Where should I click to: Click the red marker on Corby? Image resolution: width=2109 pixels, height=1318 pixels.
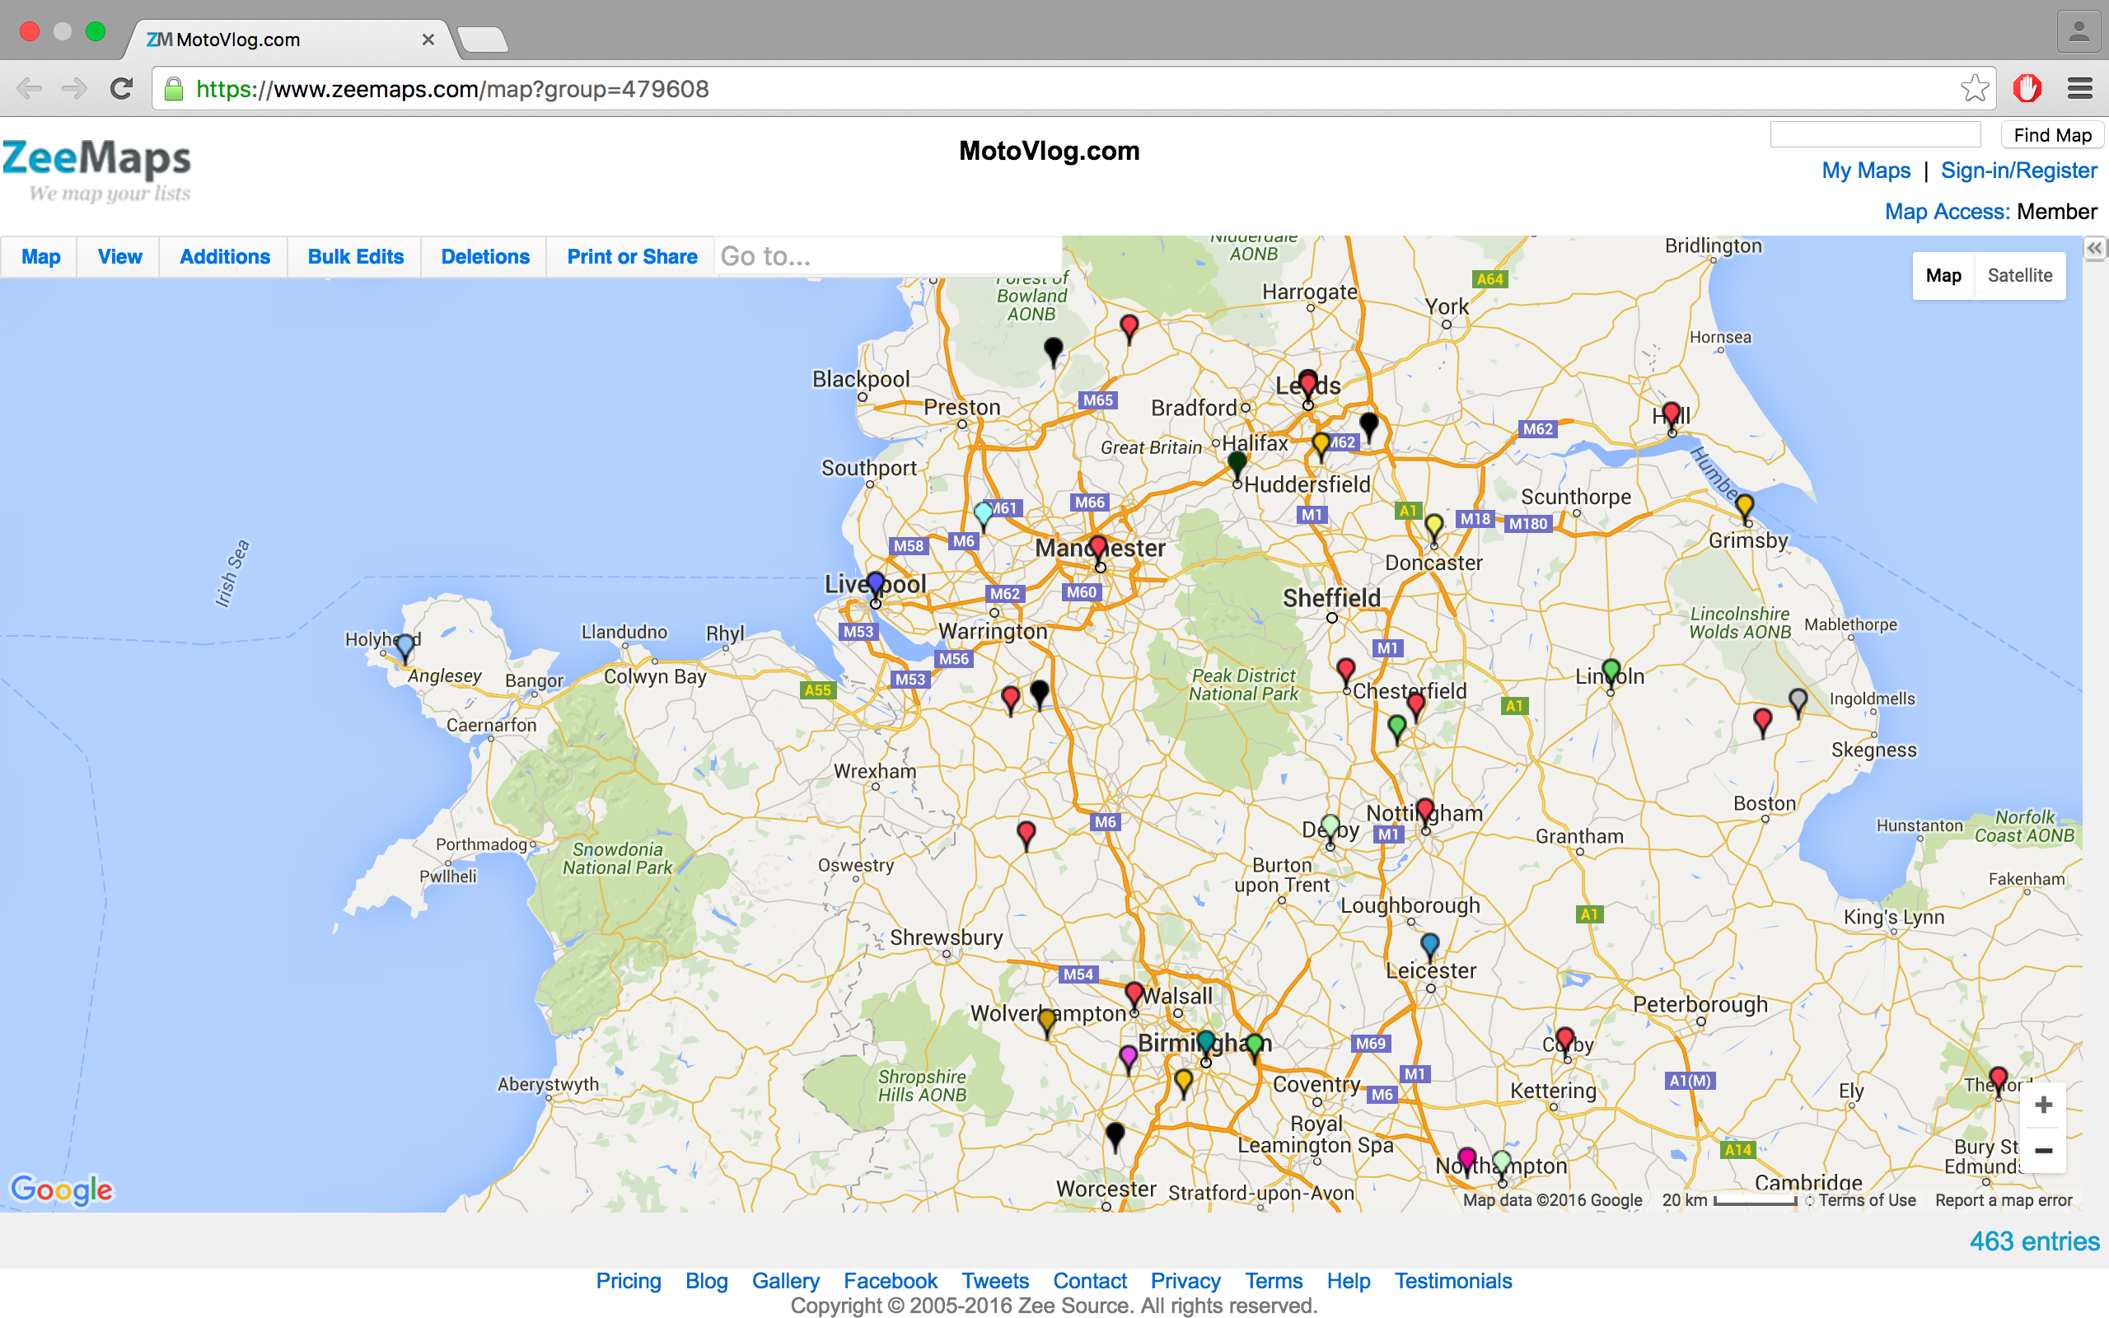coord(1565,1039)
